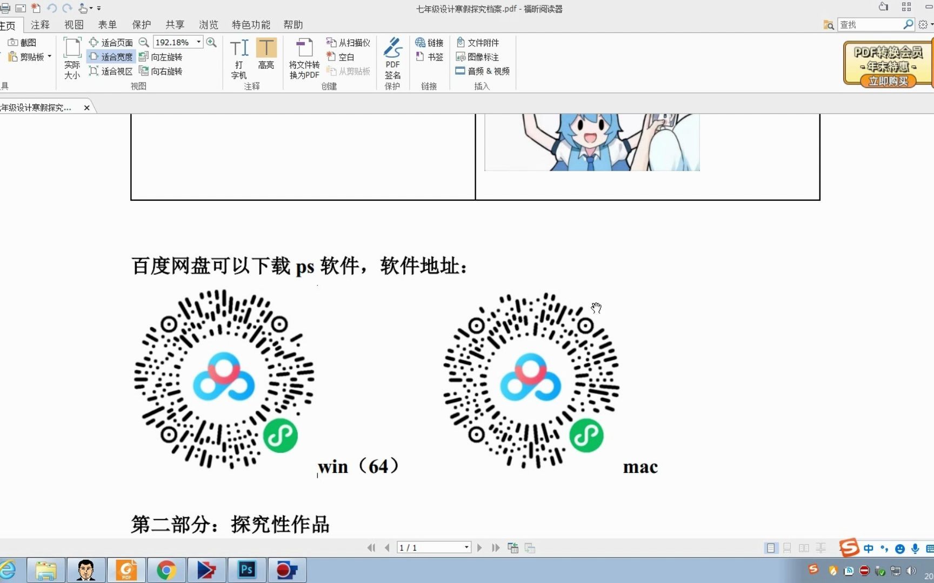Rotate the page right (向右旋转)
The height and width of the screenshot is (583, 934).
click(161, 71)
